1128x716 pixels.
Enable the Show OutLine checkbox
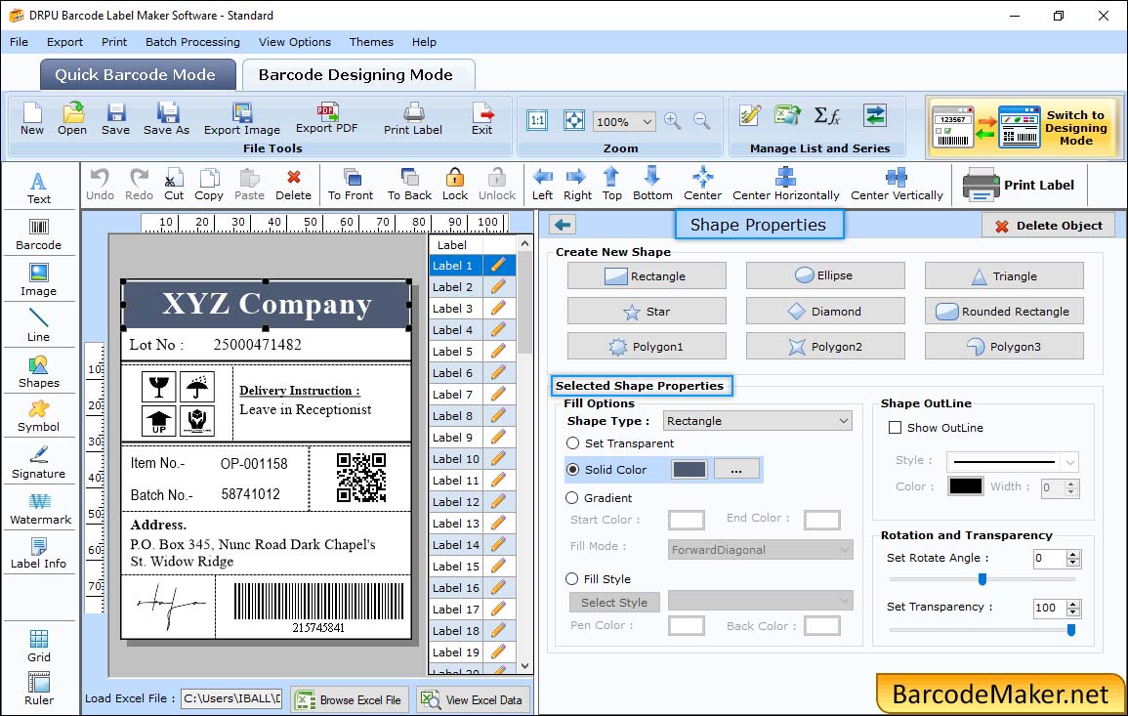click(x=895, y=428)
